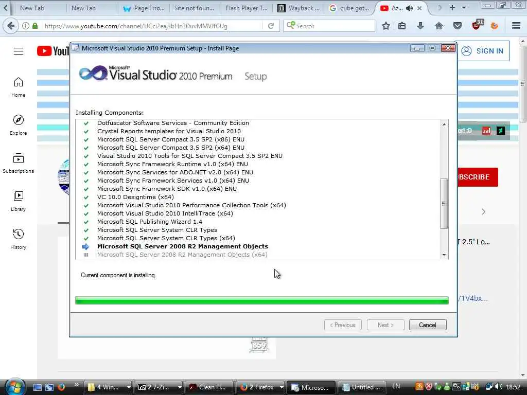Viewport: 527px width, 395px height.
Task: Open History in YouTube sidebar
Action: (x=18, y=239)
